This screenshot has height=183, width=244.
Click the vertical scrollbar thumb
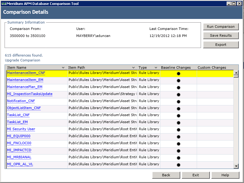[236, 76]
